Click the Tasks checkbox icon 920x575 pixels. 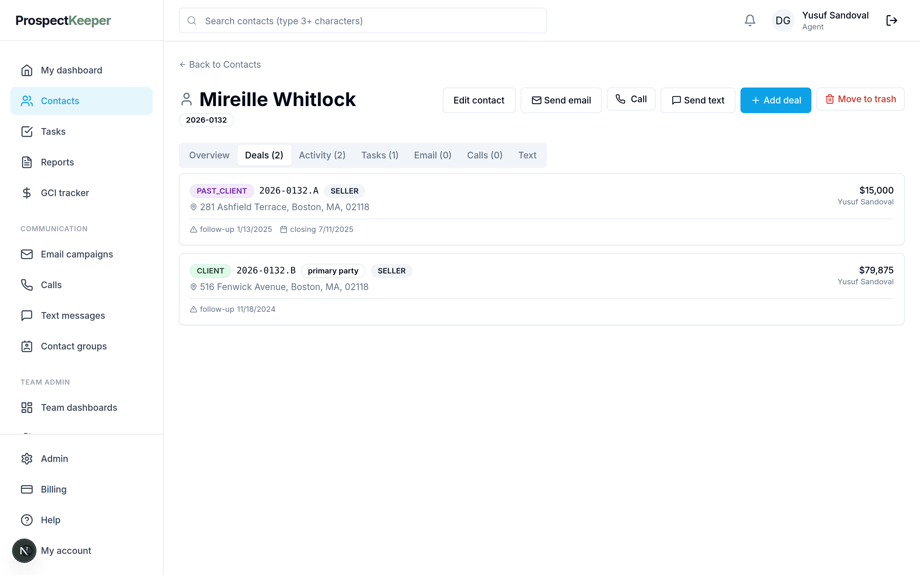click(27, 132)
